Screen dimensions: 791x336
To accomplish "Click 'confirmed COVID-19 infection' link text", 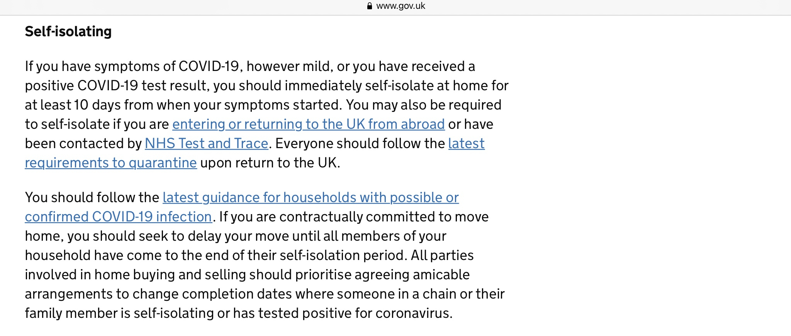I will (118, 217).
